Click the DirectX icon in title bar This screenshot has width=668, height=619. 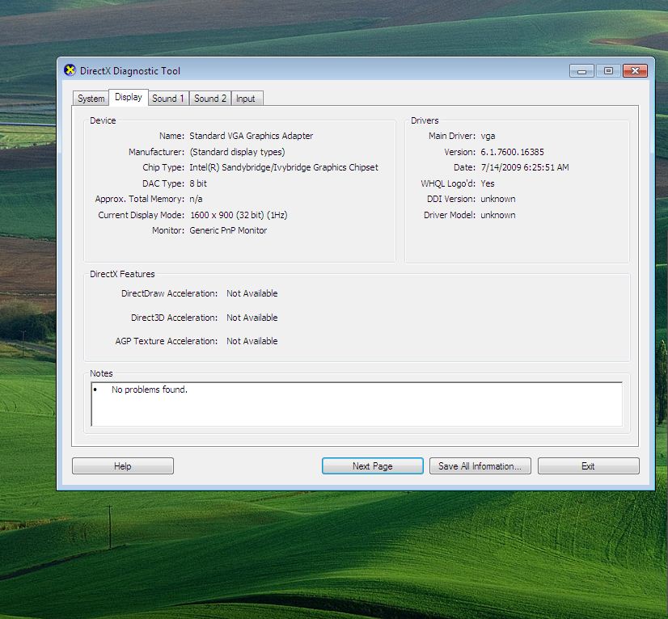pos(70,70)
